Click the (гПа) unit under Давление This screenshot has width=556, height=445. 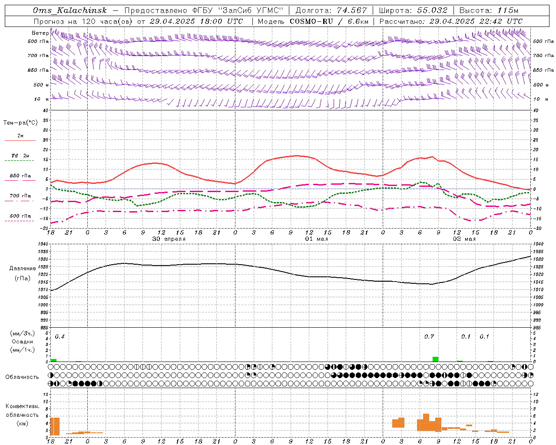tap(23, 279)
